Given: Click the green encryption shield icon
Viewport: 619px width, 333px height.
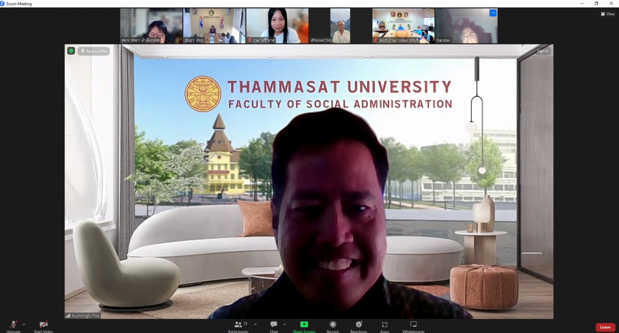Looking at the screenshot, I should tap(71, 51).
